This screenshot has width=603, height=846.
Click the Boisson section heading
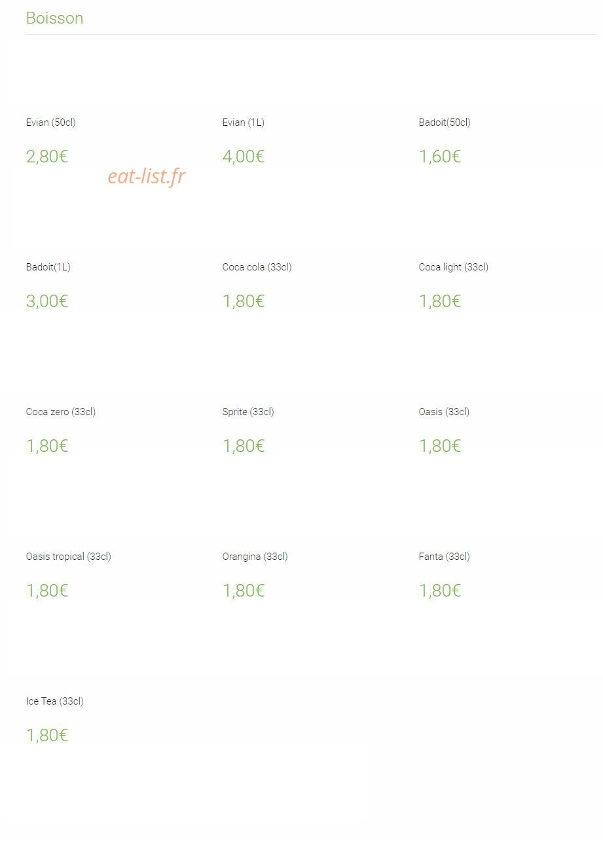coord(54,18)
